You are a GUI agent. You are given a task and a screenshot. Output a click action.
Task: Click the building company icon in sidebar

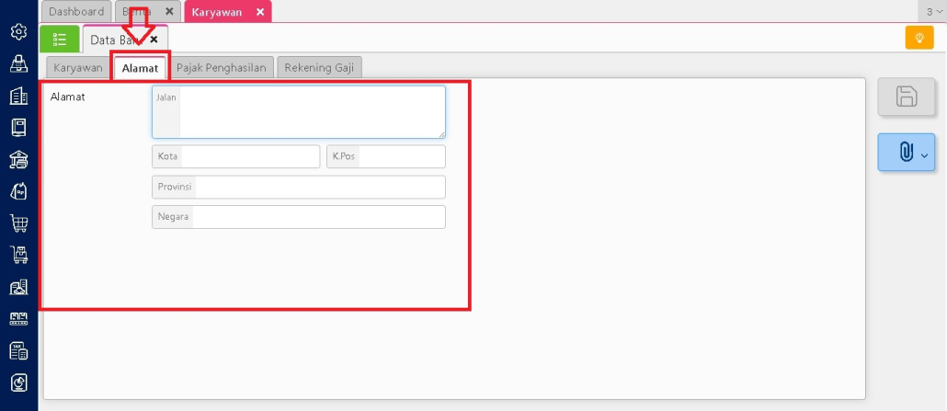click(18, 96)
